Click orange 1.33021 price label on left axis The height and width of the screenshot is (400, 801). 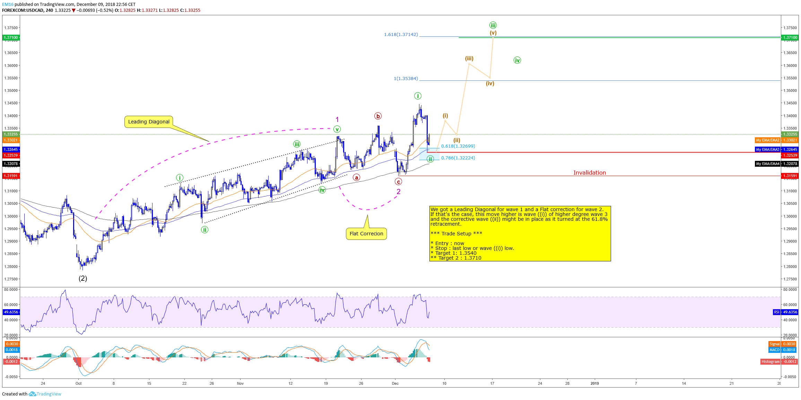[11, 140]
